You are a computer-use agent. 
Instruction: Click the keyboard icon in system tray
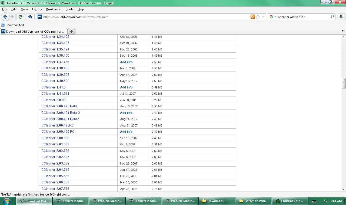click(314, 201)
